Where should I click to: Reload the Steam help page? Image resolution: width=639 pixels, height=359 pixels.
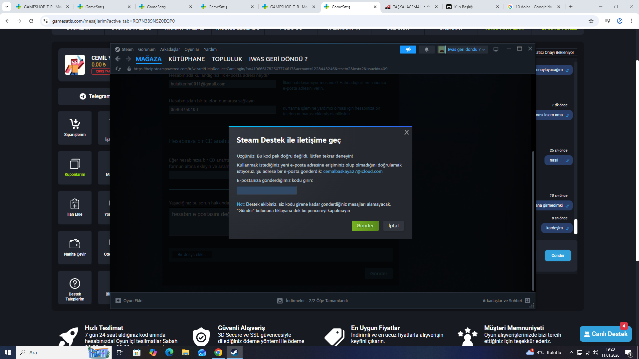click(x=118, y=69)
